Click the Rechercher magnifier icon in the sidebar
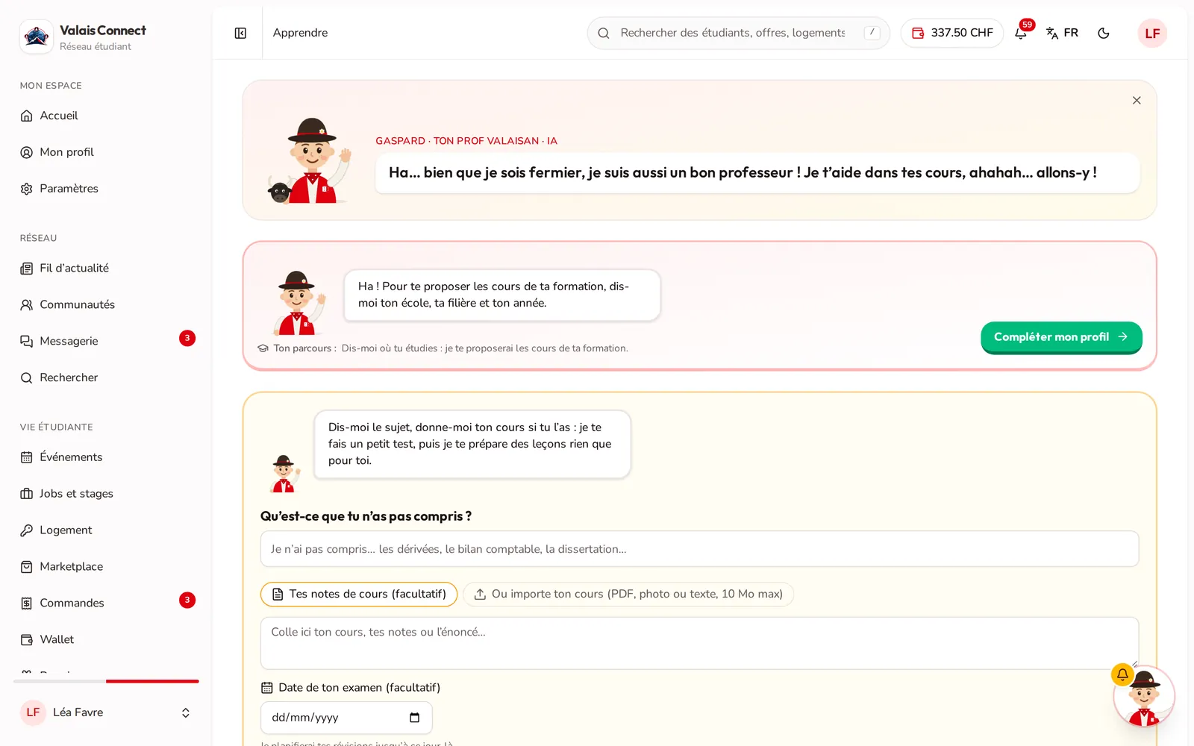The image size is (1194, 746). 26,377
